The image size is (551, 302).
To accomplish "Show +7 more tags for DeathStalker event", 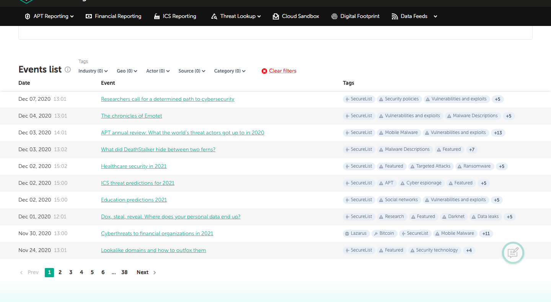I will point(472,150).
